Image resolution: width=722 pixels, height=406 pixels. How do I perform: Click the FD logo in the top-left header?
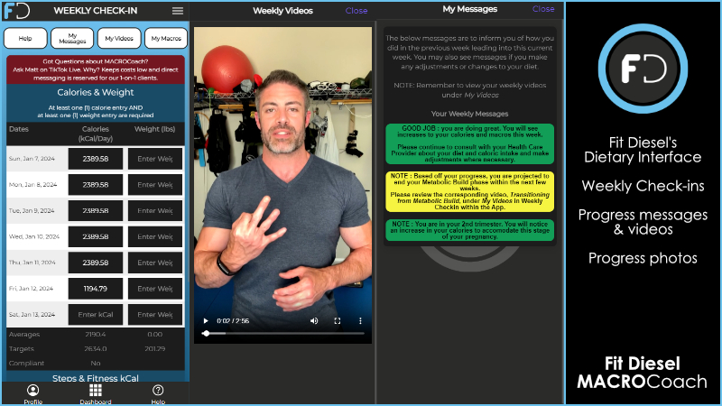(16, 10)
